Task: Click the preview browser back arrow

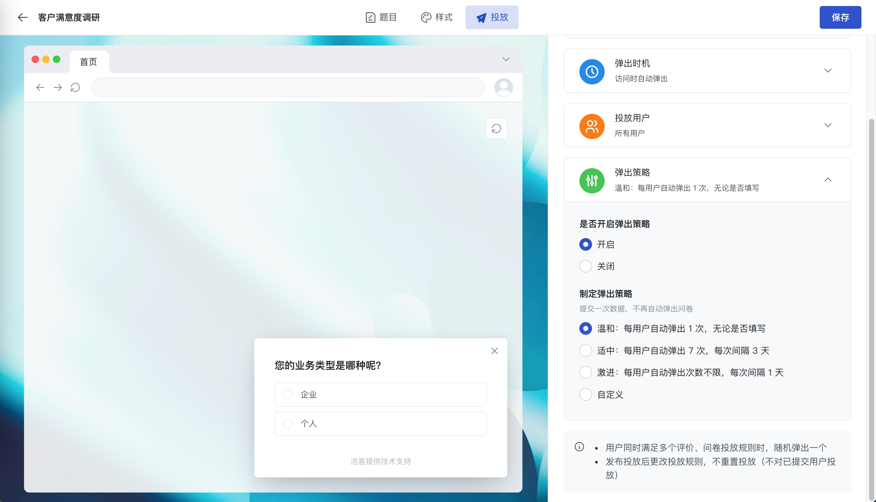Action: 40,88
